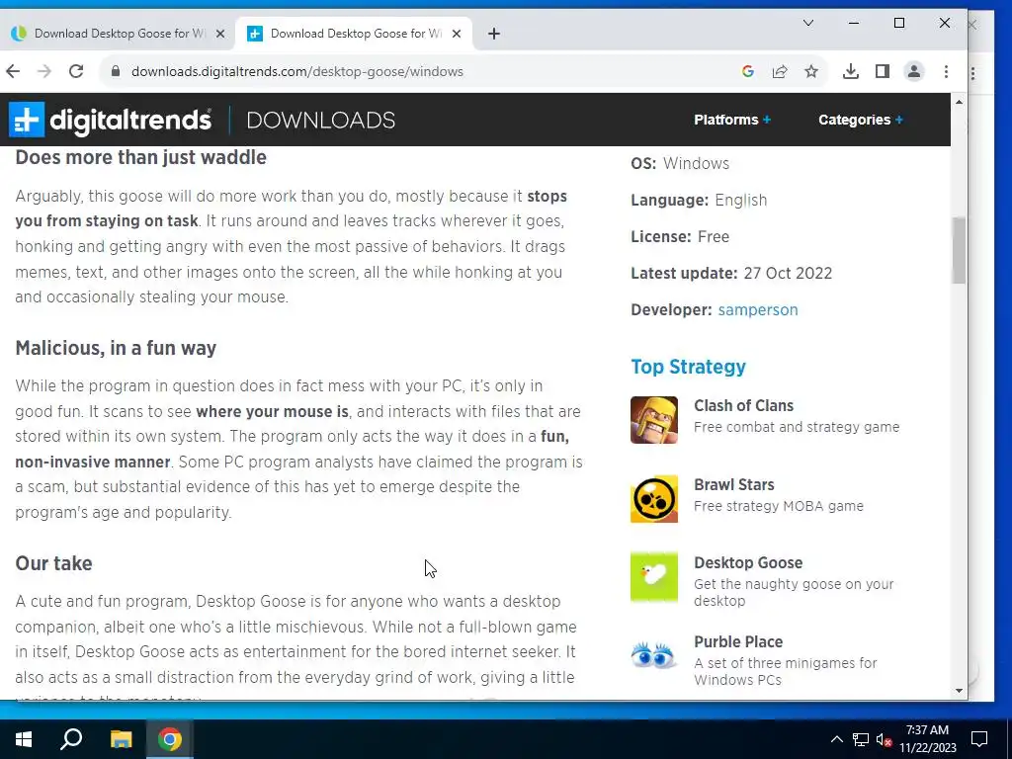Show hidden system tray icons
Screen dimensions: 1012x759
tap(836, 739)
